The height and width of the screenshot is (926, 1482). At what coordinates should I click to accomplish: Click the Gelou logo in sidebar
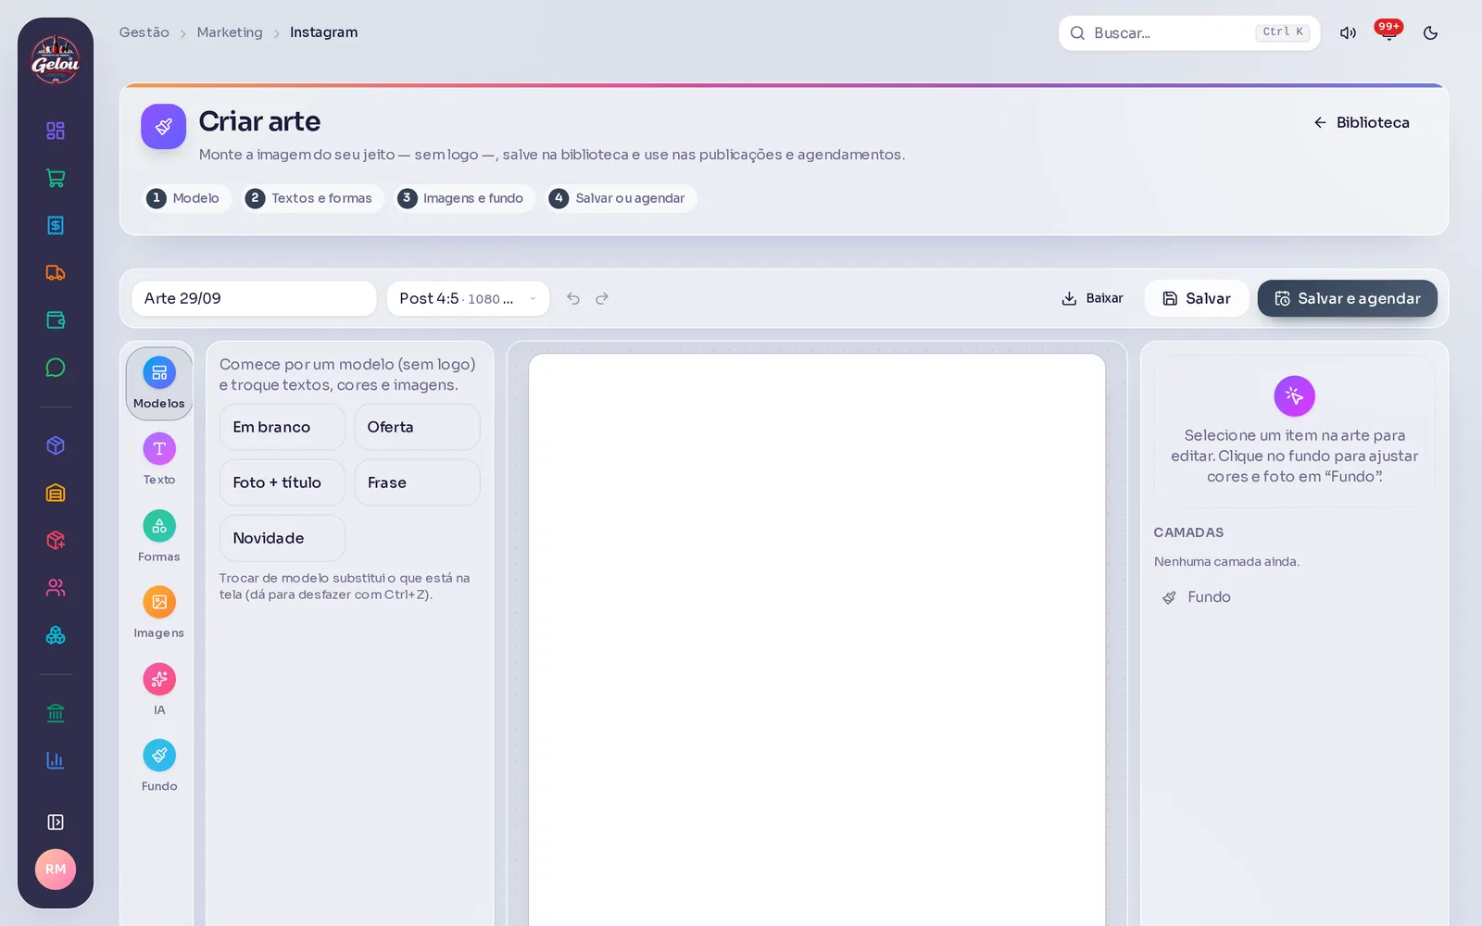click(56, 60)
